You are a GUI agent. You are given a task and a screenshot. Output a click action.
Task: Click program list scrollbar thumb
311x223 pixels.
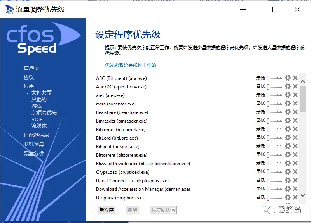(x=303, y=100)
